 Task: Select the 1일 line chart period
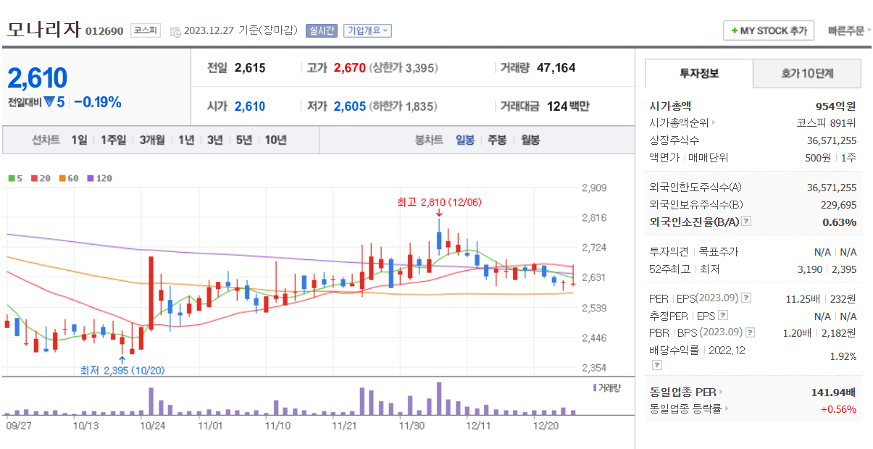[x=79, y=140]
